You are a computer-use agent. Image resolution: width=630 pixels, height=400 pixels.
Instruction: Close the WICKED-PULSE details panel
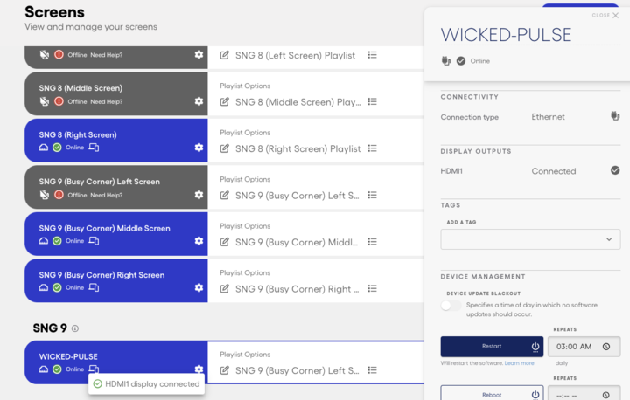click(x=605, y=15)
